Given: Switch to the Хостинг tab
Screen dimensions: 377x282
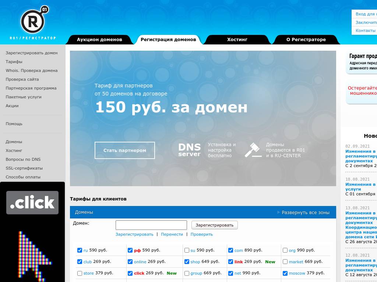Looking at the screenshot, I should pyautogui.click(x=237, y=39).
